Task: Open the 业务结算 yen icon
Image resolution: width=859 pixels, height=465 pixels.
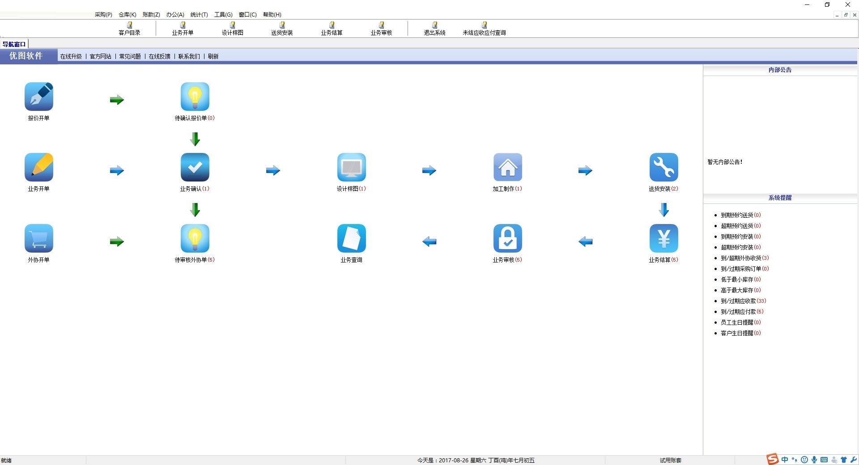Action: pos(664,238)
